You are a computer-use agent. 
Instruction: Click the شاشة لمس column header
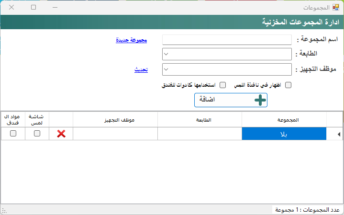click(37, 120)
